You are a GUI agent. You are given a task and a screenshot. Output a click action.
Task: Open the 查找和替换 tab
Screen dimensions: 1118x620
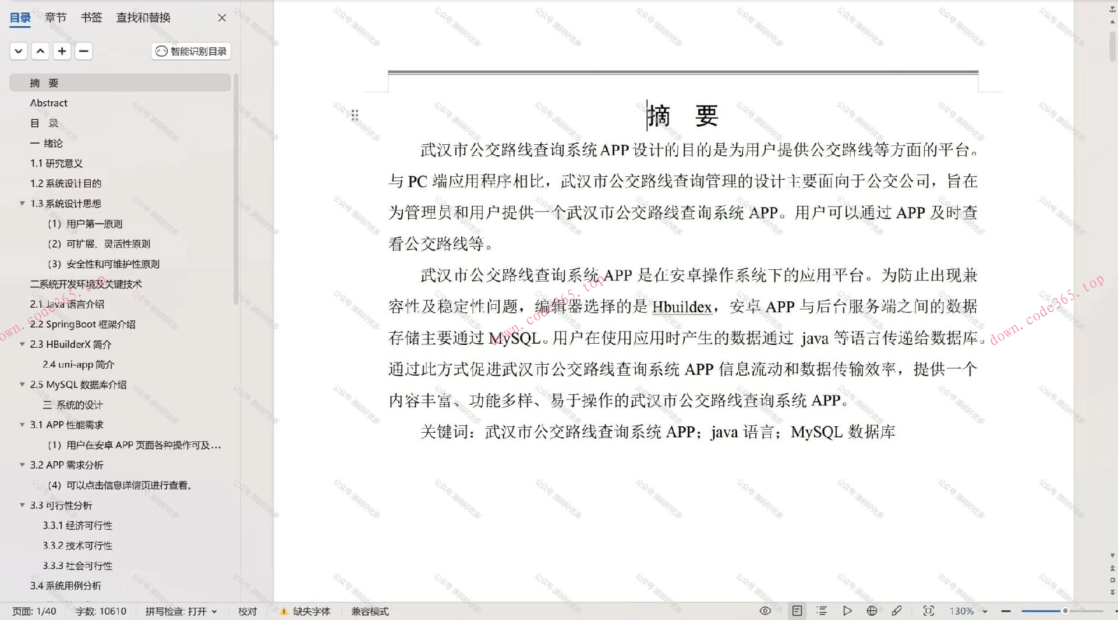tap(142, 17)
